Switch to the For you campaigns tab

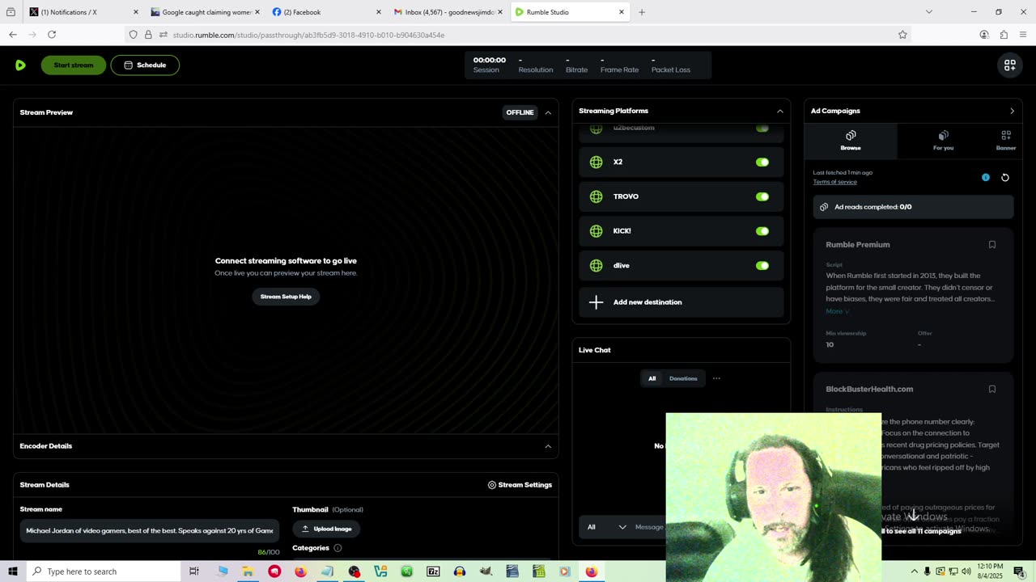pyautogui.click(x=943, y=140)
